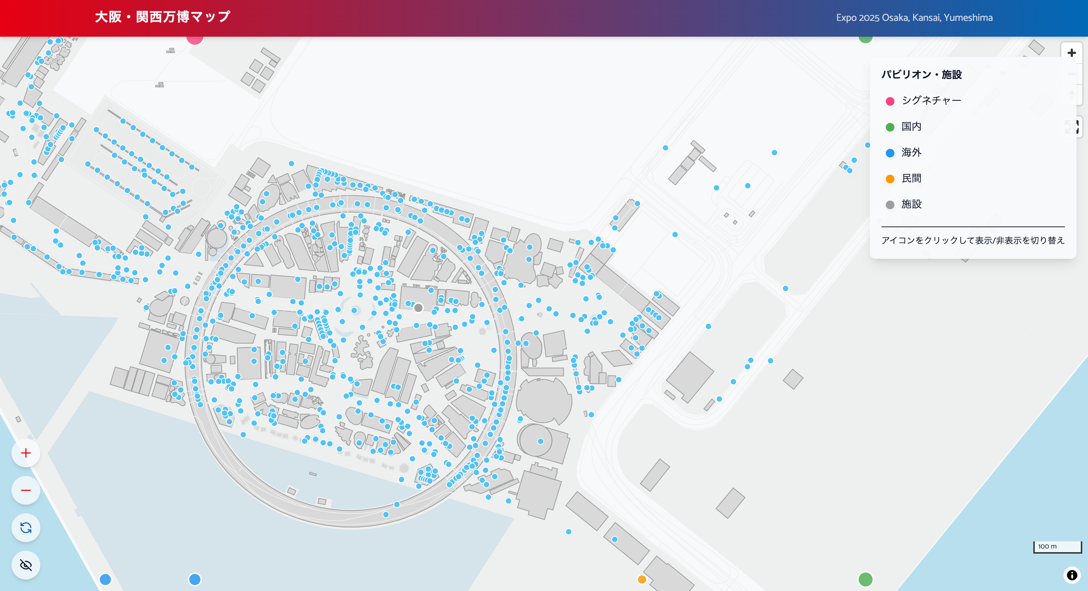Click the orange marker at bottom edge
Image resolution: width=1088 pixels, height=591 pixels.
tap(642, 579)
